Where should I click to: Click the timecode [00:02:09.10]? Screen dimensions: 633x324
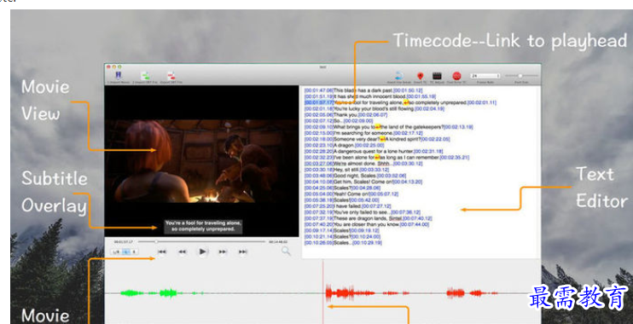318,127
